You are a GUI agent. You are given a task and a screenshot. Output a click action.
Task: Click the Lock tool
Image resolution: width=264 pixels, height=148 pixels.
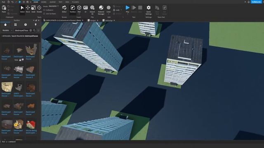pos(116,10)
